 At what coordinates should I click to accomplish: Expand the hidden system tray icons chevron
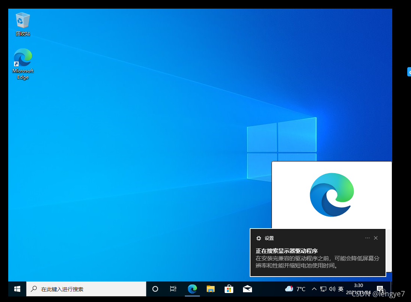(x=314, y=289)
